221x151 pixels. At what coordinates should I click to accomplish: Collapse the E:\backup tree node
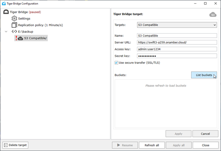[x=6, y=31]
